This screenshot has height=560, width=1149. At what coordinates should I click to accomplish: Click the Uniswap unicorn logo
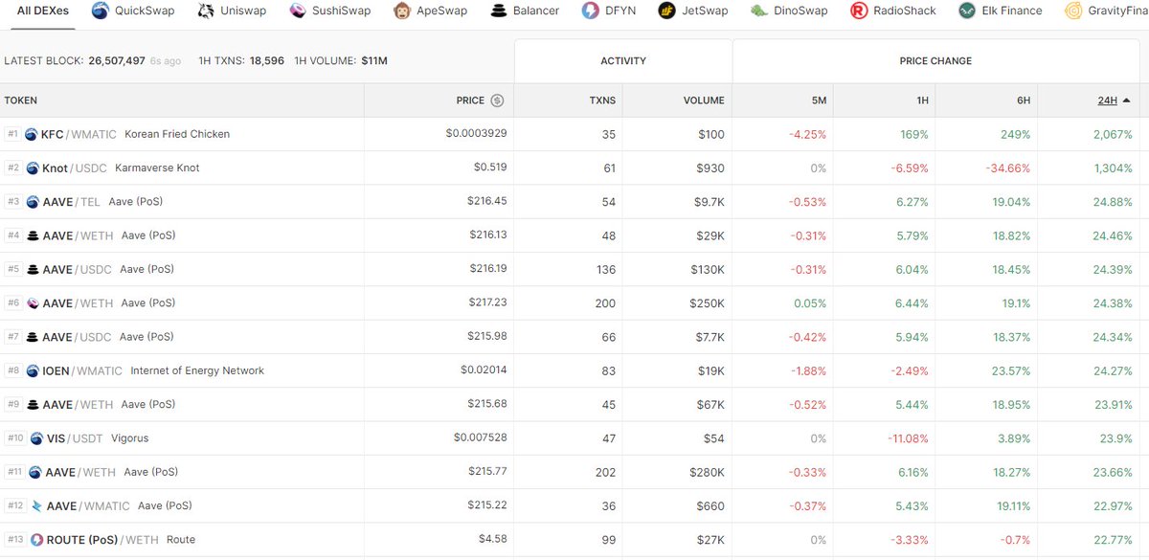click(205, 11)
